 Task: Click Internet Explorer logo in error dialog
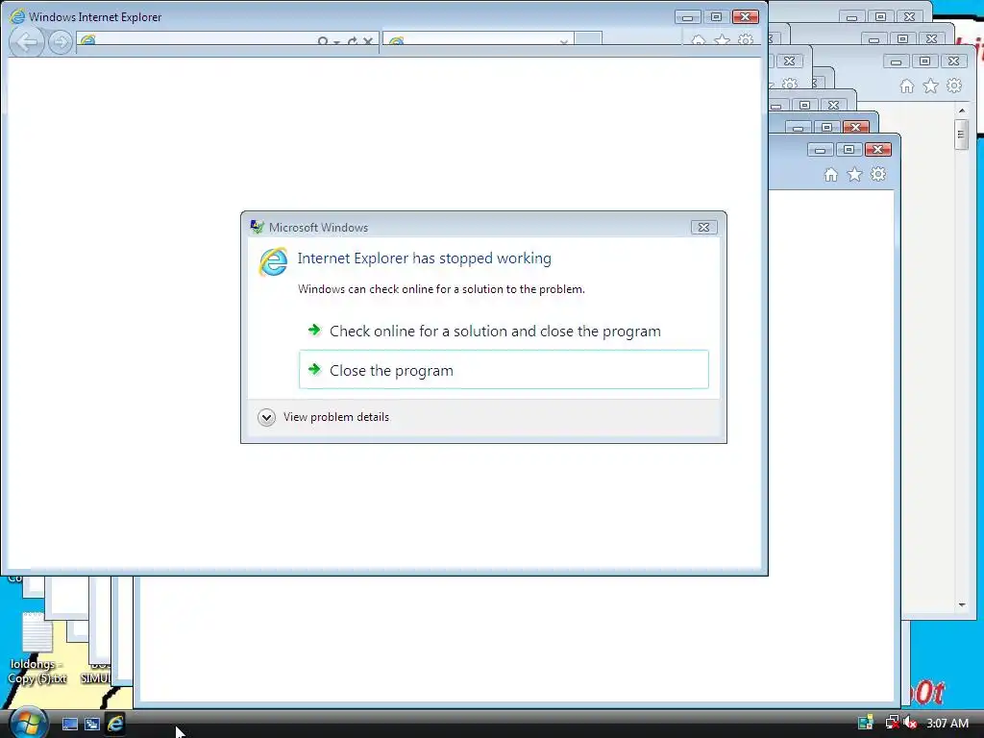pyautogui.click(x=273, y=261)
